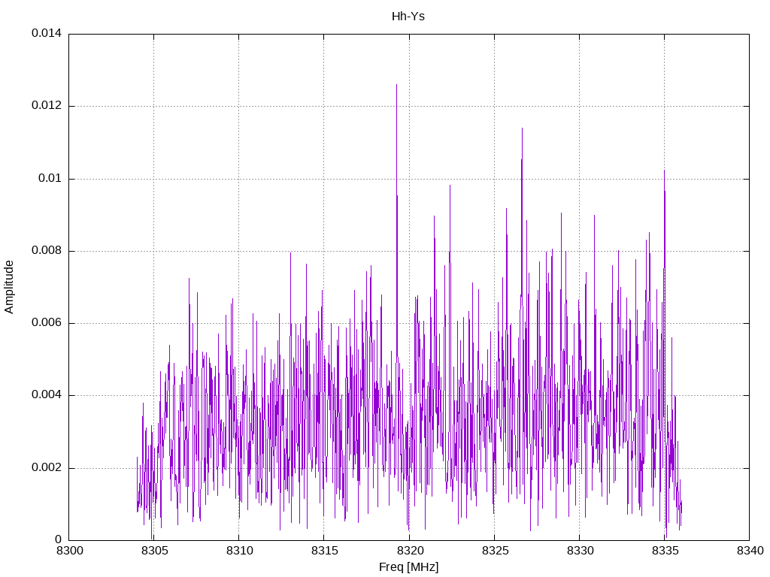
Task: Click the x-axis tick label 8310
Action: 239,551
